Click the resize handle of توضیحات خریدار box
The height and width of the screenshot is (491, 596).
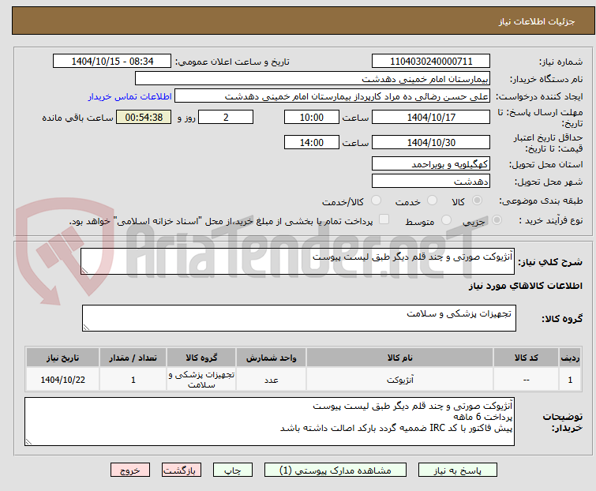pyautogui.click(x=28, y=441)
